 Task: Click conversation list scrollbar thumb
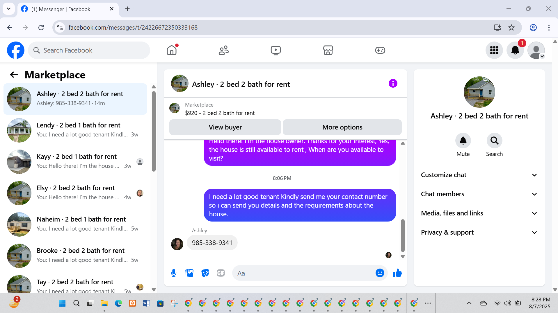pyautogui.click(x=154, y=131)
